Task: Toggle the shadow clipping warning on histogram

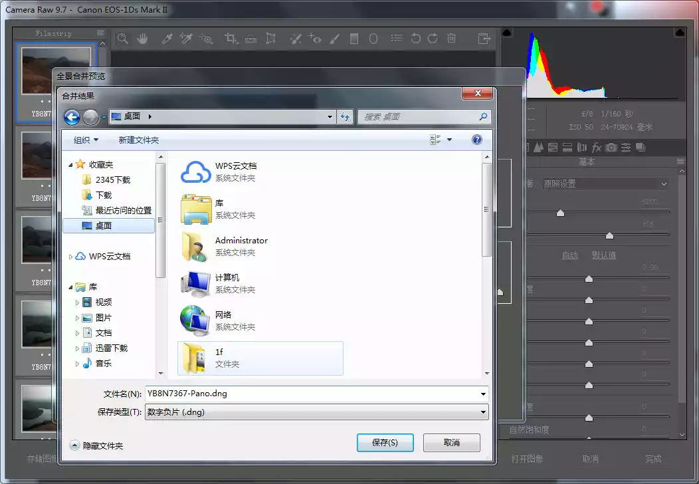Action: point(507,33)
